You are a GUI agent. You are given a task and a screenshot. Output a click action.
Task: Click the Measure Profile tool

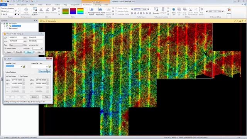[108, 11]
